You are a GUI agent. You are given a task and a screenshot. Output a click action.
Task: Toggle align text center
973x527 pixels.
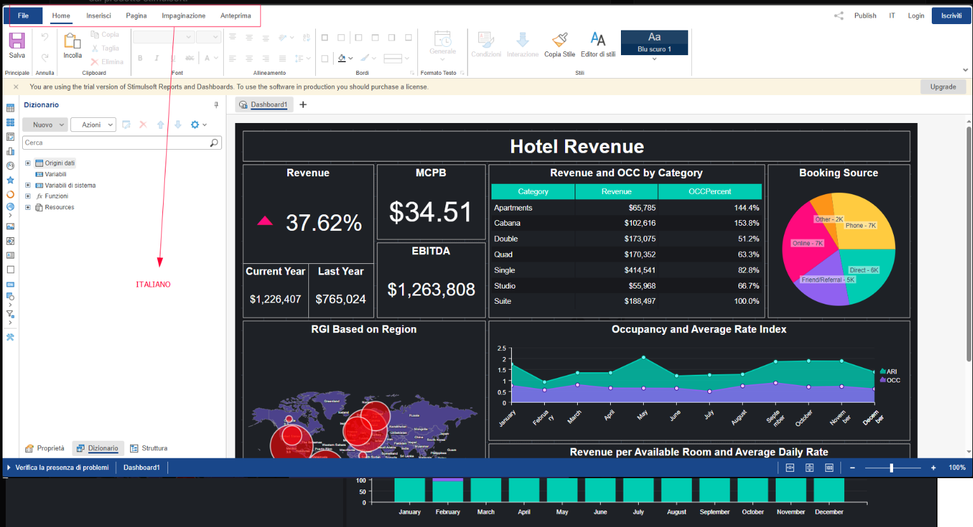(x=249, y=58)
